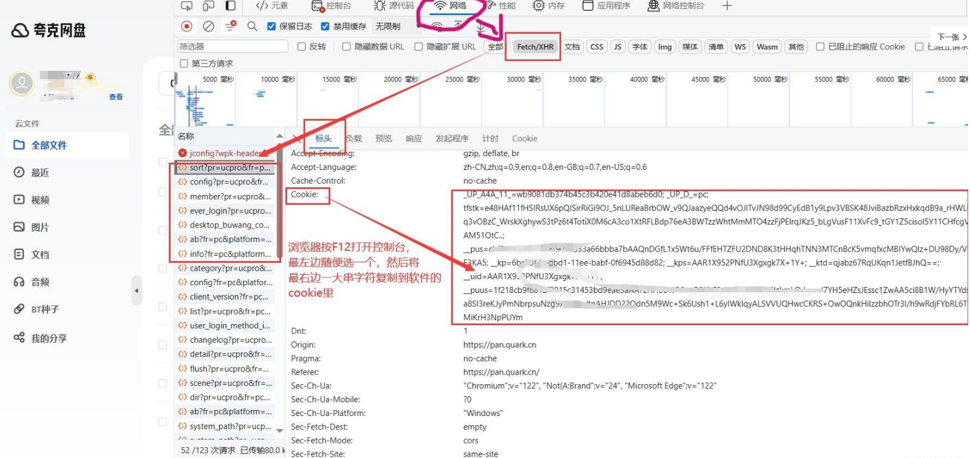Add a new DevTools tool with plus icon
970x458 pixels.
click(x=727, y=6)
